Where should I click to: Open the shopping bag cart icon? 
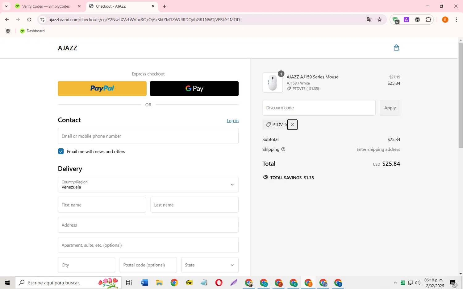point(396,48)
